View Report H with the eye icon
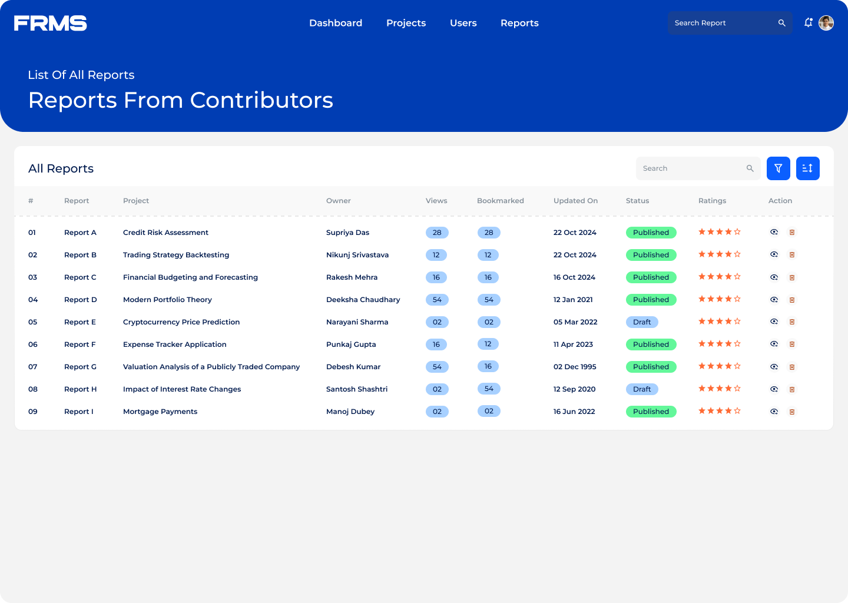Viewport: 848px width, 603px height. [774, 389]
